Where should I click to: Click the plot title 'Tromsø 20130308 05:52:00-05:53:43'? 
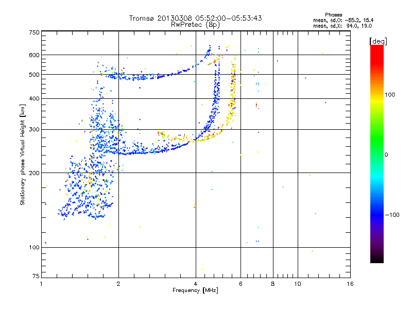click(195, 18)
